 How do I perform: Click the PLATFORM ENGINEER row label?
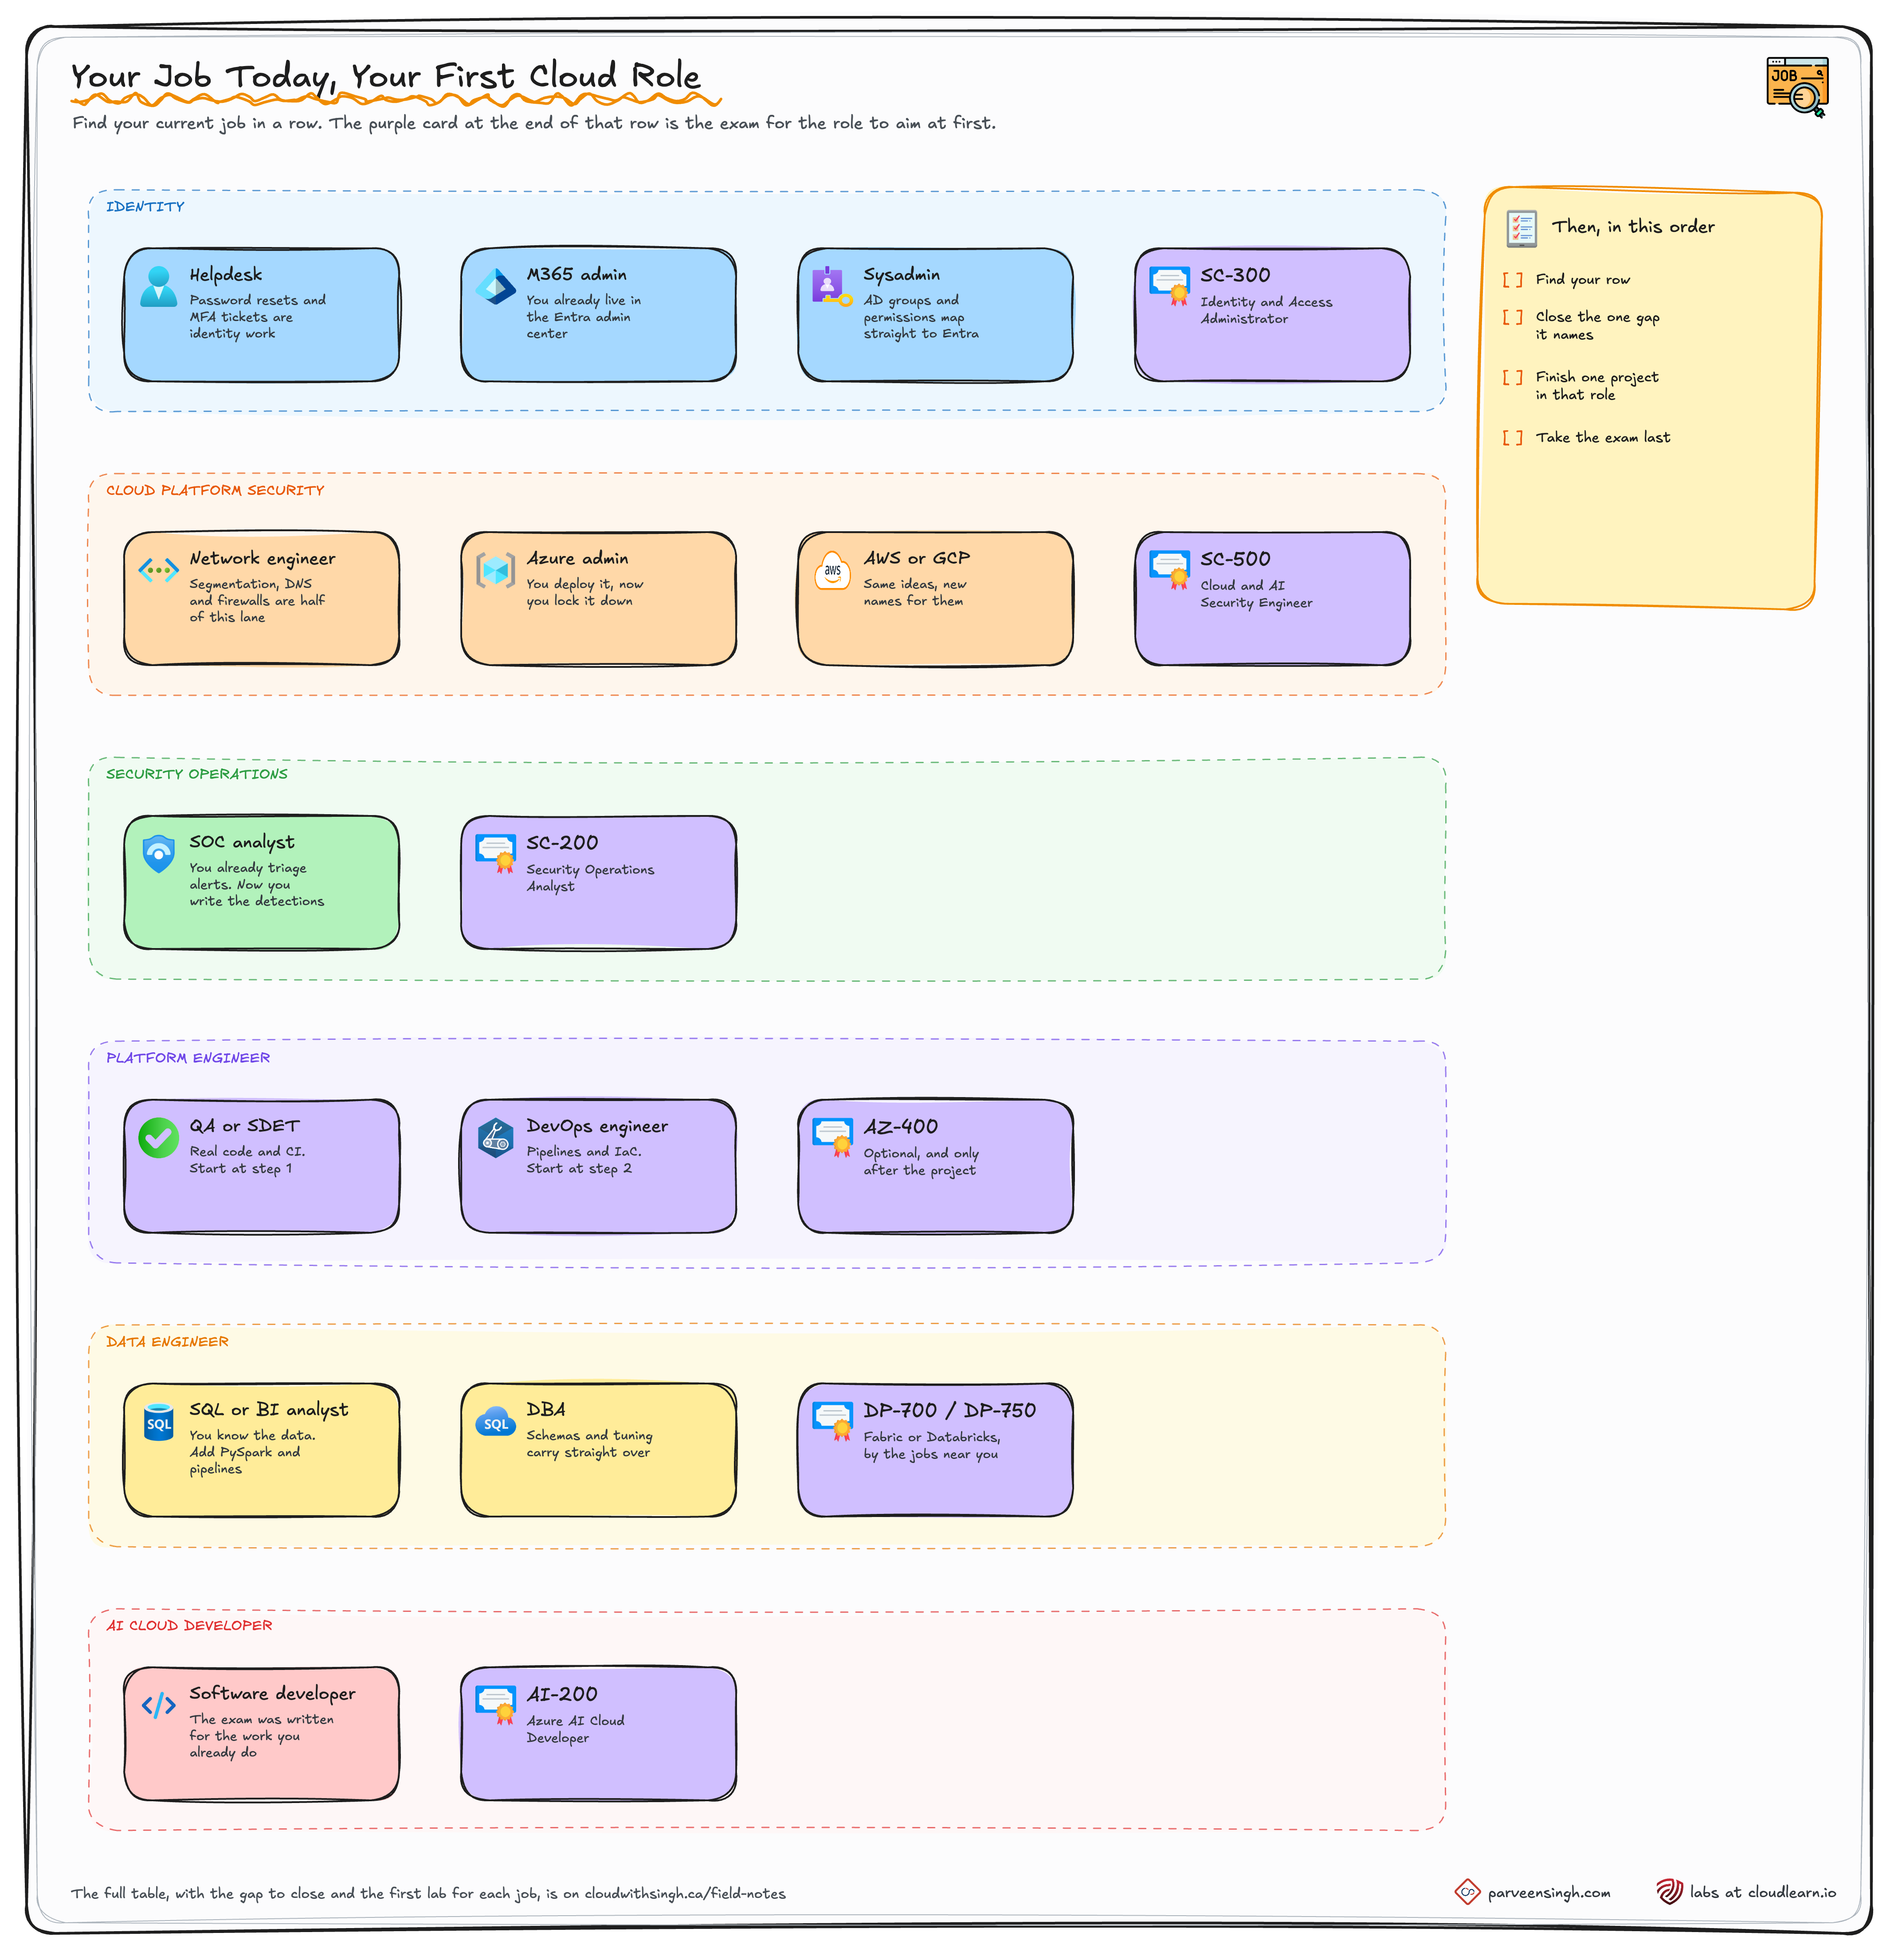click(188, 1058)
